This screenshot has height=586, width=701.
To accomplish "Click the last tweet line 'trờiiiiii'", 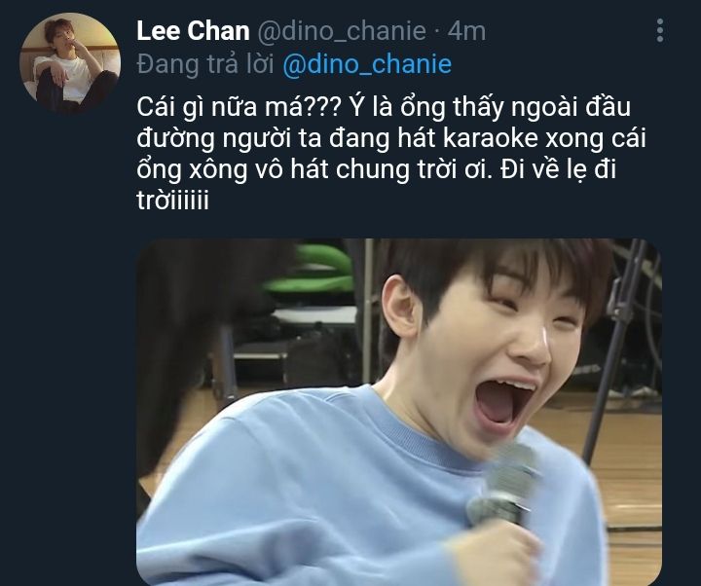I will click(172, 201).
